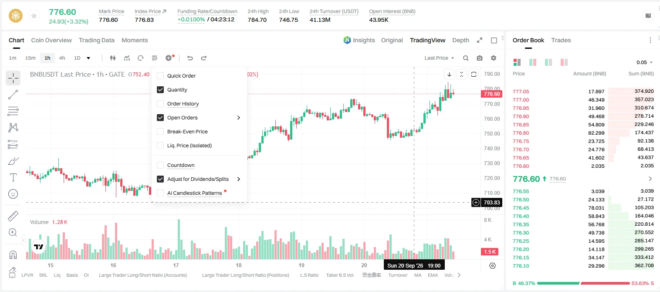660x292 pixels.
Task: Open the Coin Overview tab
Action: tap(51, 40)
